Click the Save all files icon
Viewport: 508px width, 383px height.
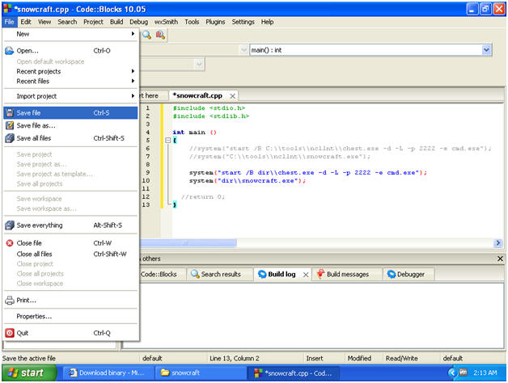pyautogui.click(x=10, y=138)
